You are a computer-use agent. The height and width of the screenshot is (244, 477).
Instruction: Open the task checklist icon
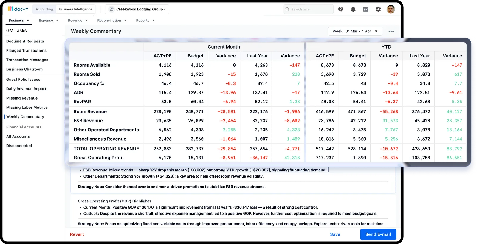(x=366, y=9)
